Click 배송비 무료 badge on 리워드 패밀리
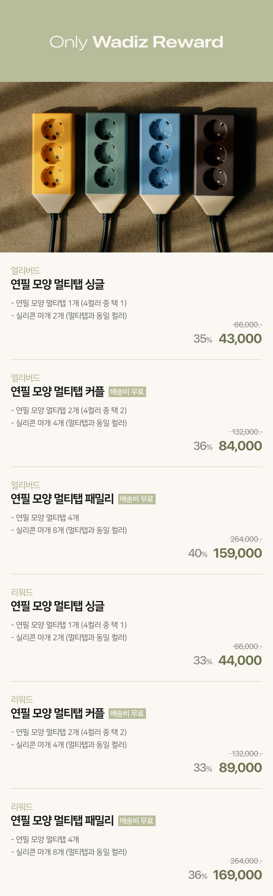Image resolution: width=273 pixels, height=896 pixels. 137,820
